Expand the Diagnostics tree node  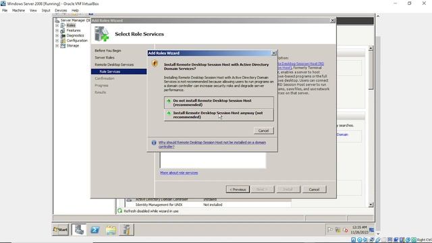(57, 36)
